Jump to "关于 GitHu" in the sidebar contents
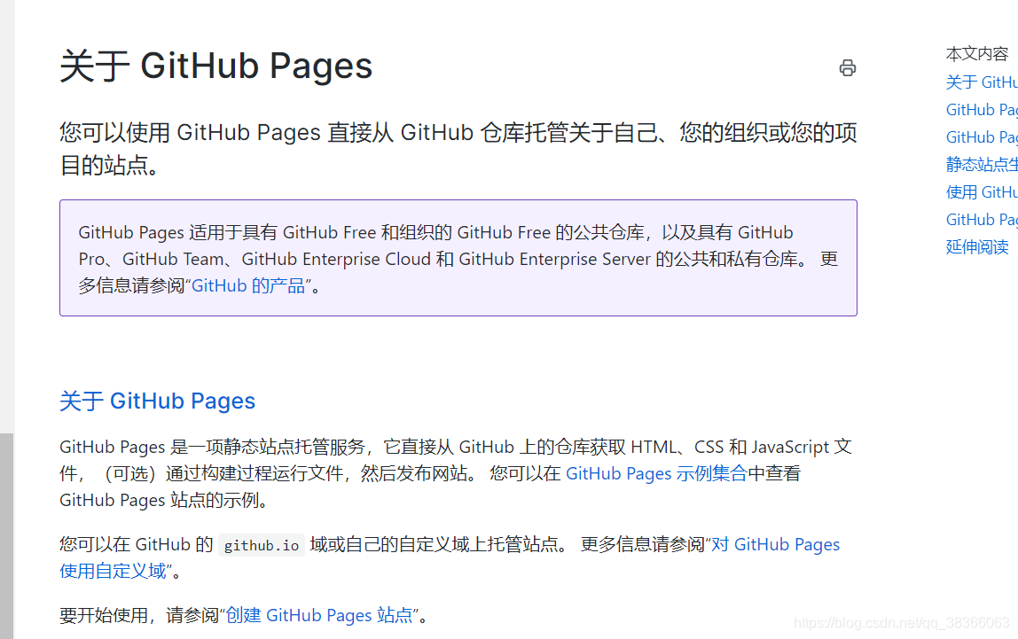1018x639 pixels. pos(982,82)
